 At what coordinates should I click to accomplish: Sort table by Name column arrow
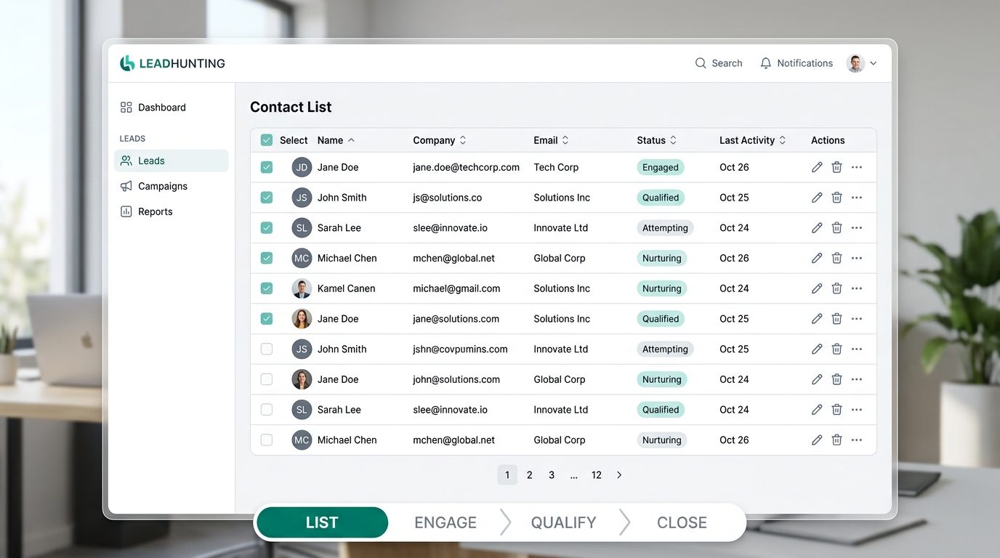352,140
